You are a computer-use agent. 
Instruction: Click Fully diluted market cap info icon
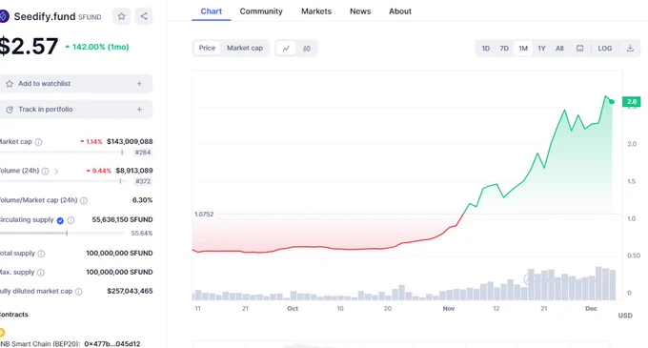[x=78, y=292]
